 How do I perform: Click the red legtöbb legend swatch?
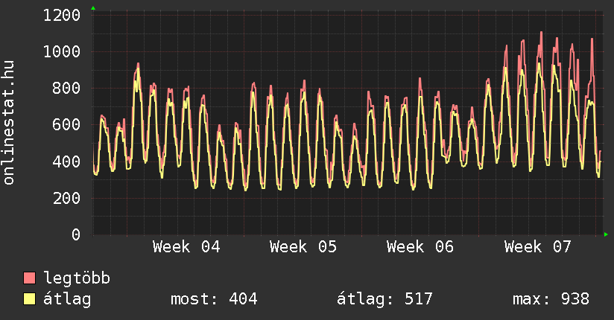pos(30,278)
